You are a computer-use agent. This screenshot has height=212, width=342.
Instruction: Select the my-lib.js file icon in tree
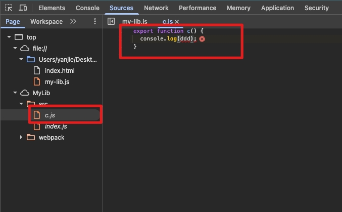pos(36,81)
